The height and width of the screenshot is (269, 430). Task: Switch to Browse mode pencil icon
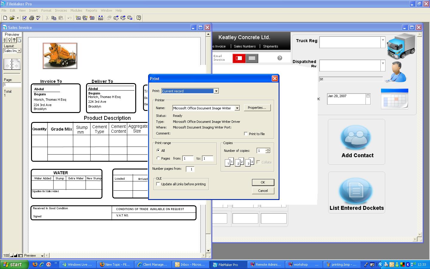point(5,40)
